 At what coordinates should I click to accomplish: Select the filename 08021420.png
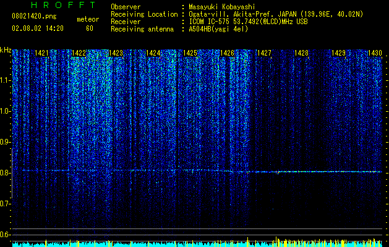click(x=34, y=17)
